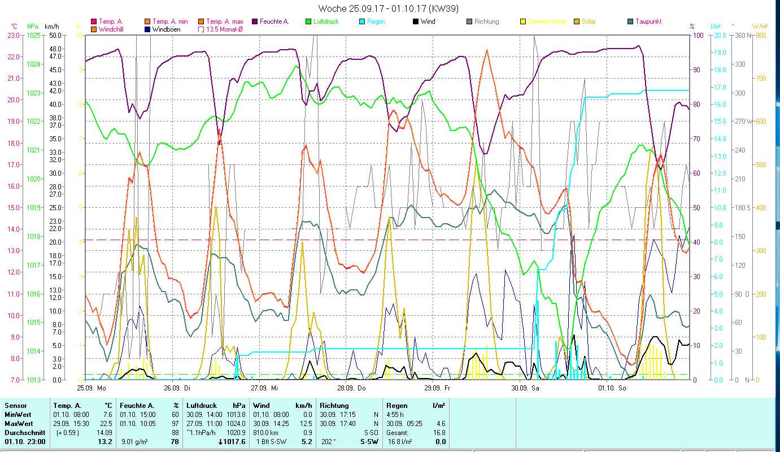Click the gray Richtung legend swatch
The image size is (780, 452).
point(469,21)
